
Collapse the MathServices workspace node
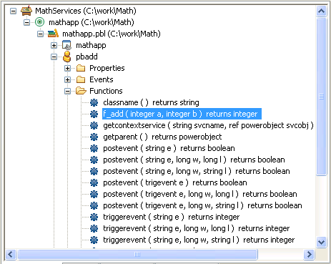[x=14, y=11]
